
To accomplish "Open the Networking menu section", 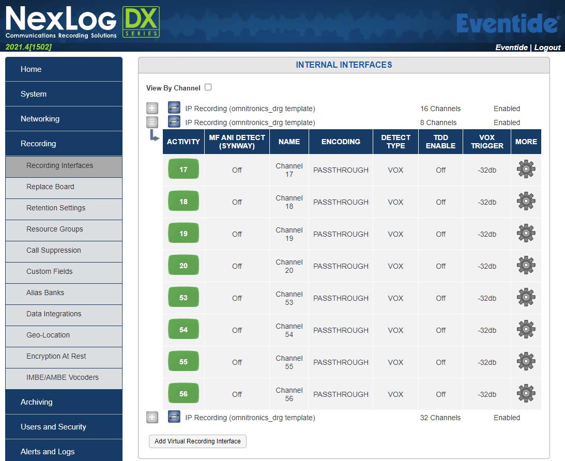I will (64, 119).
